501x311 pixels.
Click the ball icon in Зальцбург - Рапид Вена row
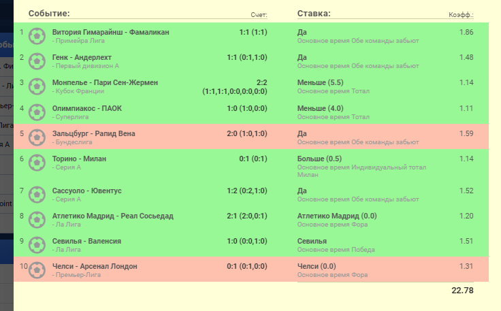(37, 137)
